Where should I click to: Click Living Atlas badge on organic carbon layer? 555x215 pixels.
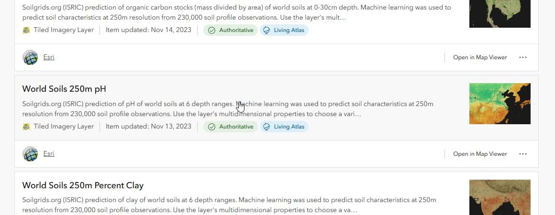[284, 30]
